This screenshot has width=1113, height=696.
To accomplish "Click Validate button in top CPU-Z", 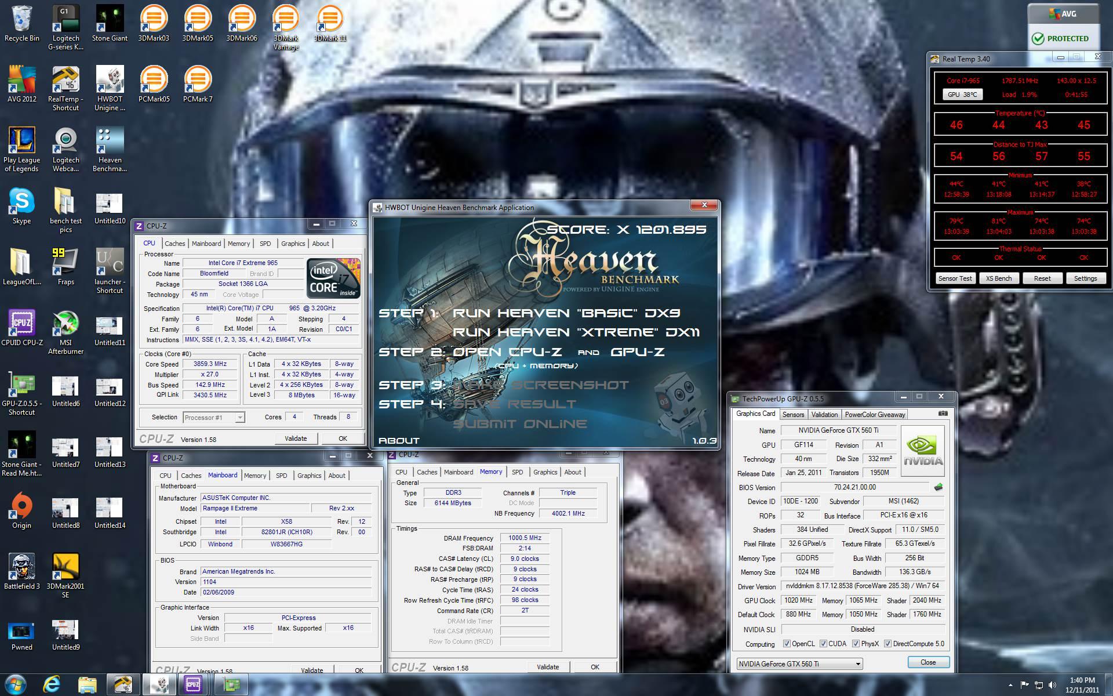I will pos(296,438).
